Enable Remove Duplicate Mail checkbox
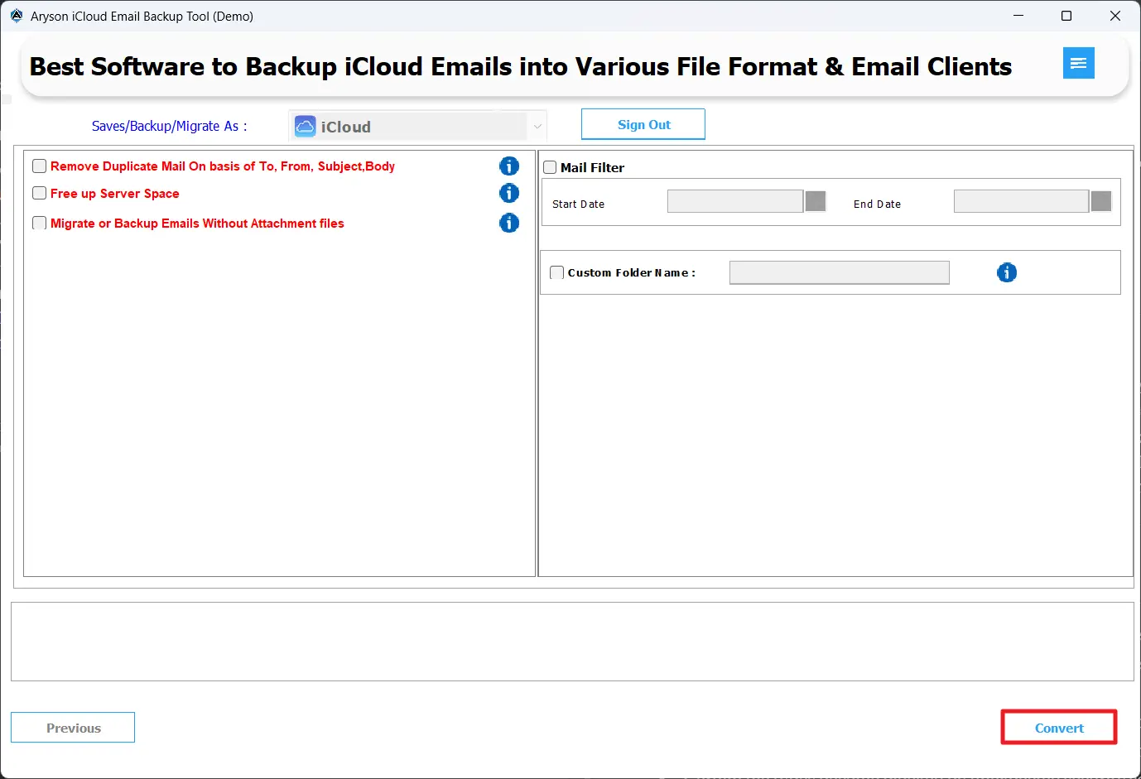The width and height of the screenshot is (1141, 779). pyautogui.click(x=39, y=166)
